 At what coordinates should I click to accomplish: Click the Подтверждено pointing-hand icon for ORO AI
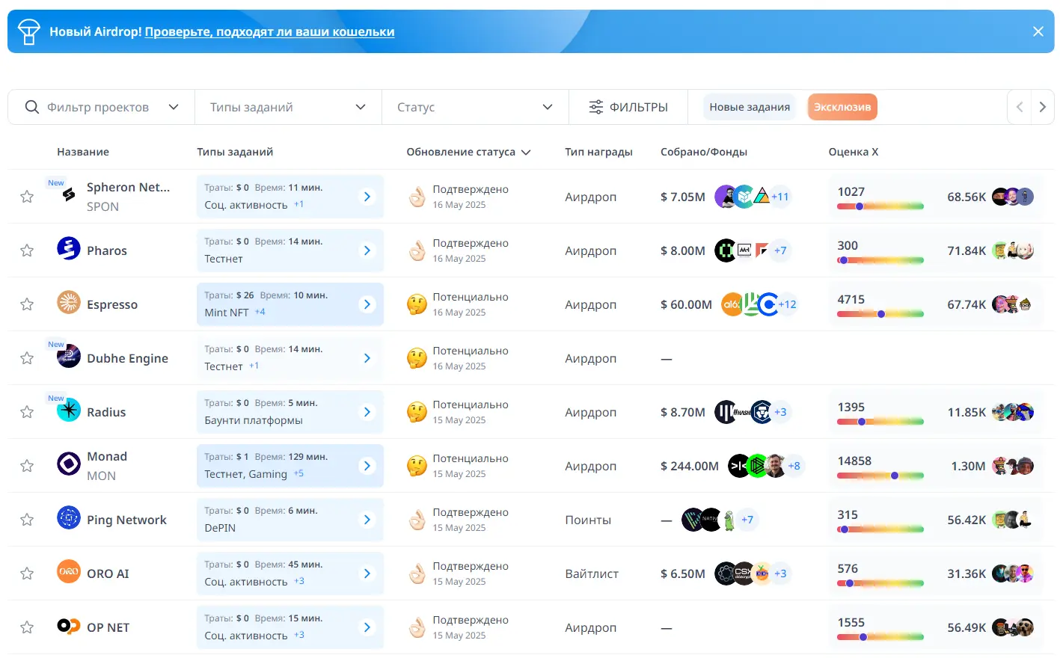[417, 574]
